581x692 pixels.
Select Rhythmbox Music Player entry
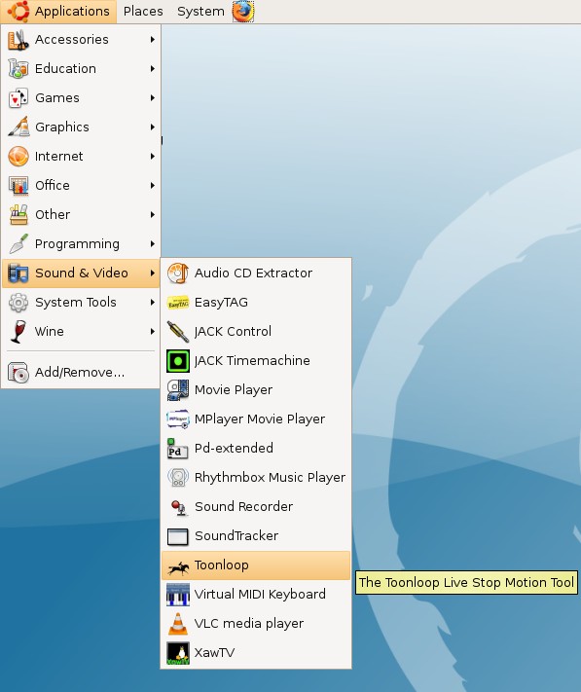click(256, 478)
